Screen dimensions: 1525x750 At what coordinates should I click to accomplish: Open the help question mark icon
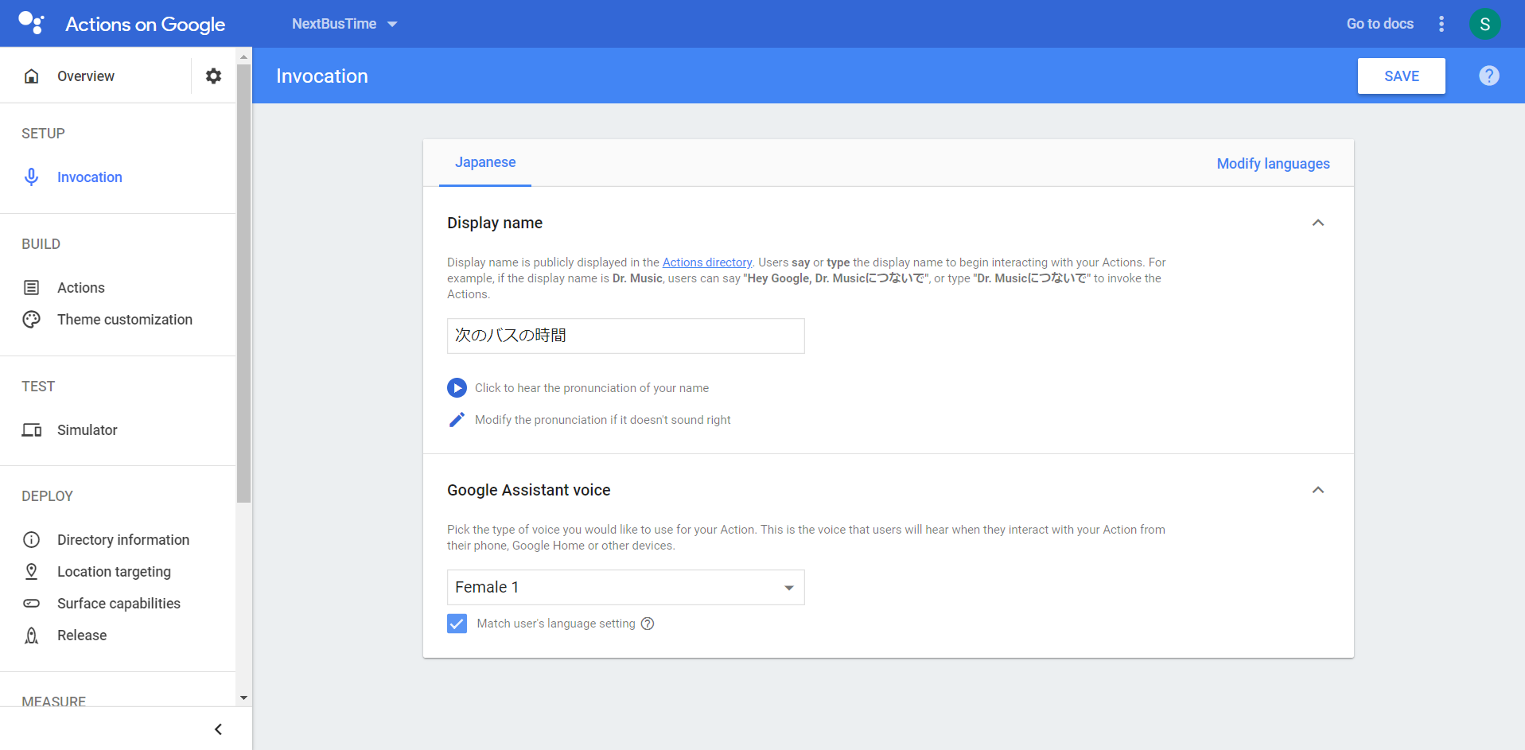point(1489,76)
